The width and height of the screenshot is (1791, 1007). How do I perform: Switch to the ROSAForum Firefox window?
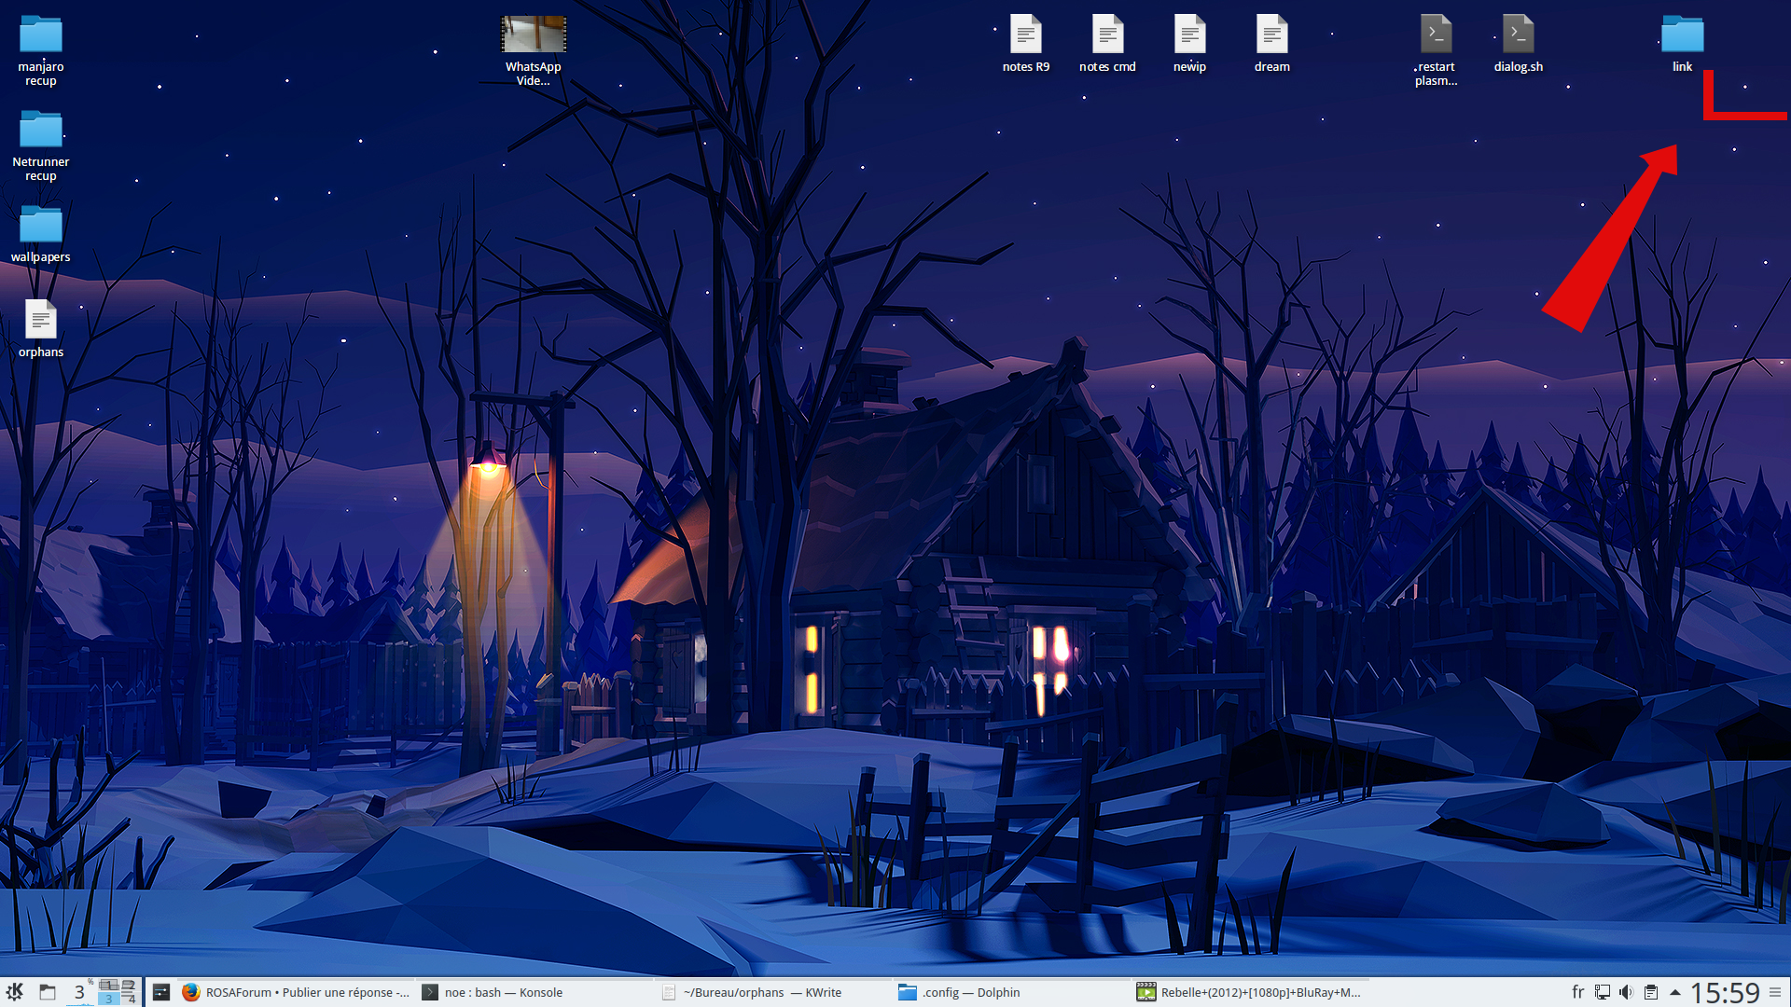(297, 992)
